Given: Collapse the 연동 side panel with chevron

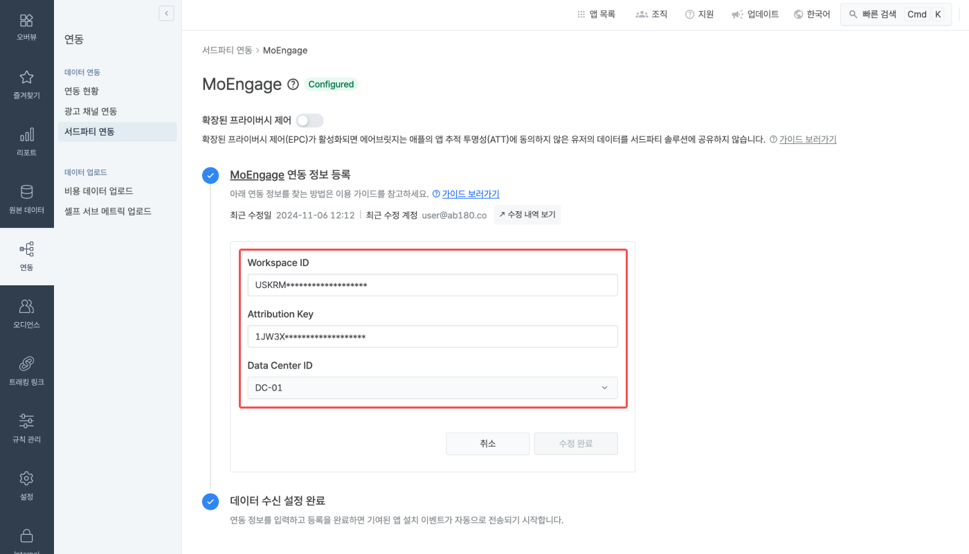Looking at the screenshot, I should 166,13.
